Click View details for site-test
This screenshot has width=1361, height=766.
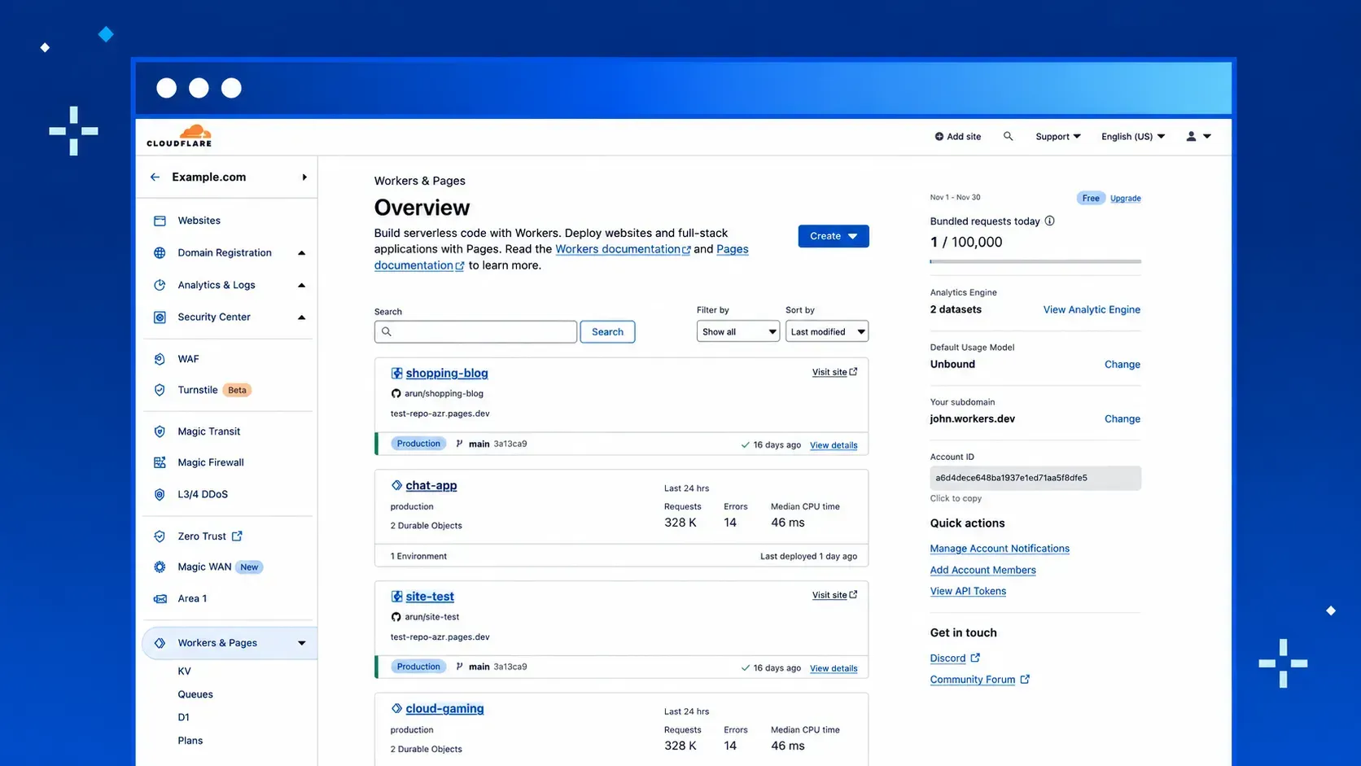834,668
